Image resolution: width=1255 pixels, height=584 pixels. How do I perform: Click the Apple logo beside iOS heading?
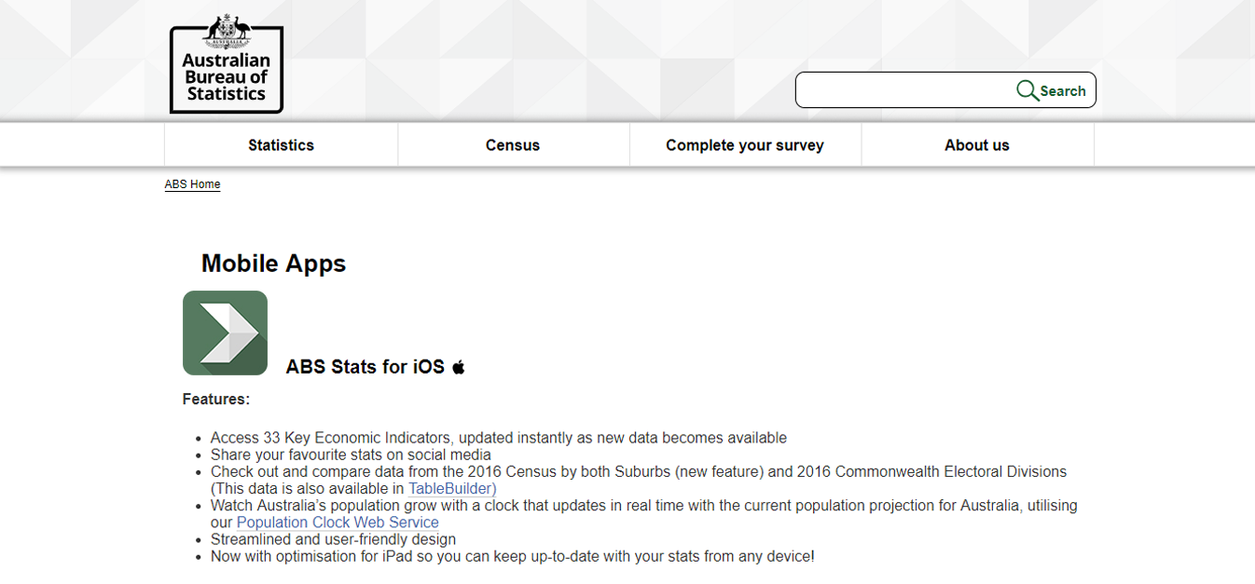click(458, 367)
